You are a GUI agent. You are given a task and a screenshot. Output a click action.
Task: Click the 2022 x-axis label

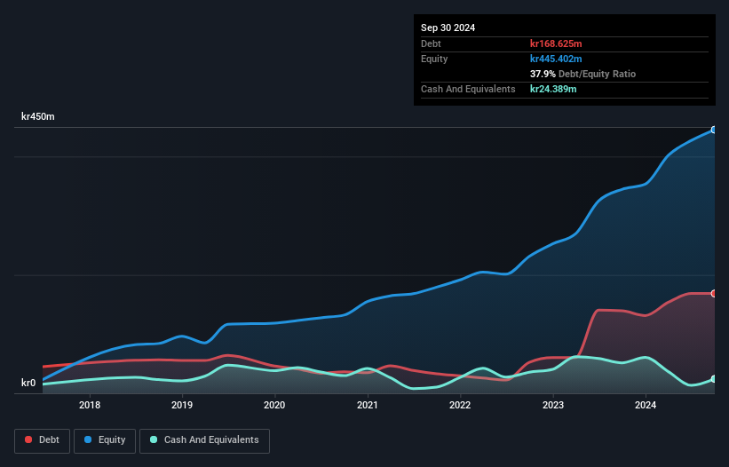pos(460,405)
